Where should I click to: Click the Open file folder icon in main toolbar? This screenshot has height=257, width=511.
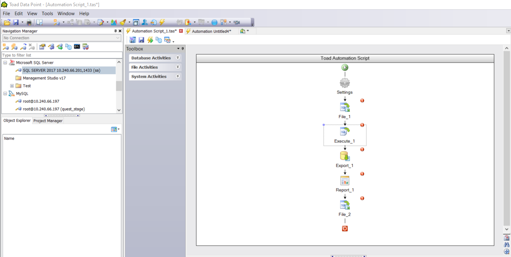7,22
